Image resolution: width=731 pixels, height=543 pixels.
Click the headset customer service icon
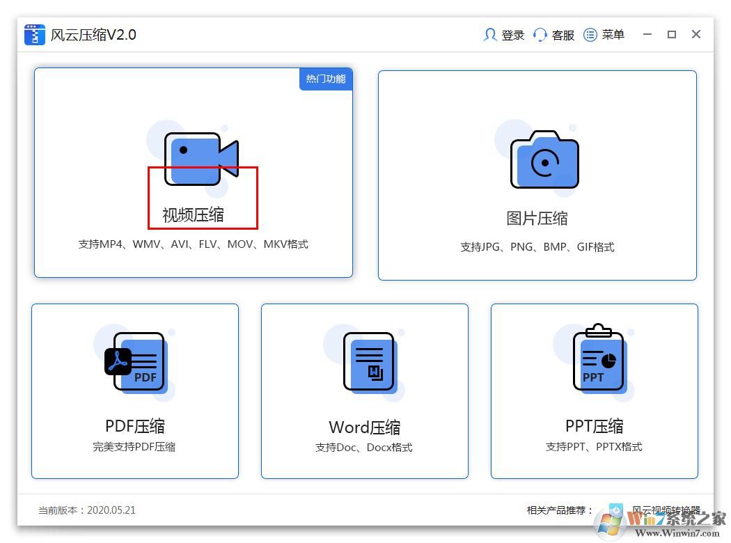coord(540,35)
